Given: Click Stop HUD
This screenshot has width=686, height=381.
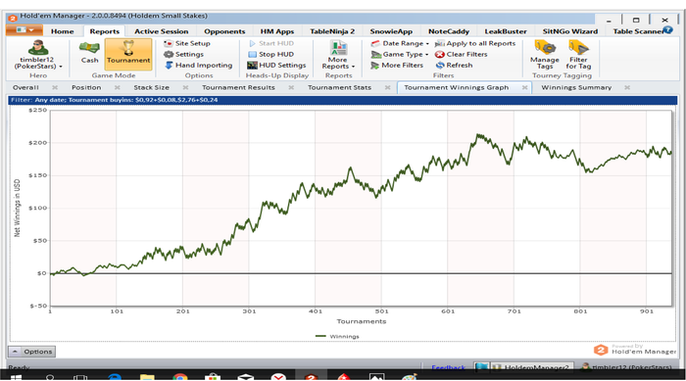Looking at the screenshot, I should tap(270, 54).
